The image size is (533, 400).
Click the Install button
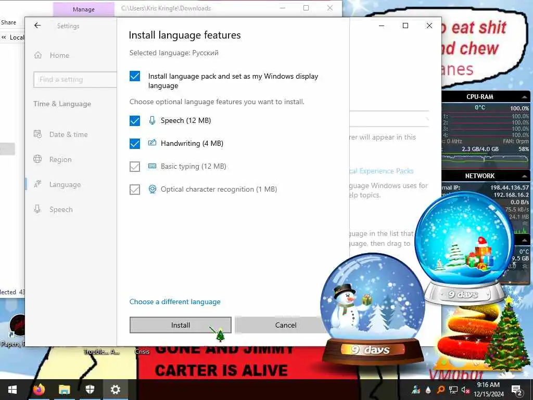click(x=180, y=325)
